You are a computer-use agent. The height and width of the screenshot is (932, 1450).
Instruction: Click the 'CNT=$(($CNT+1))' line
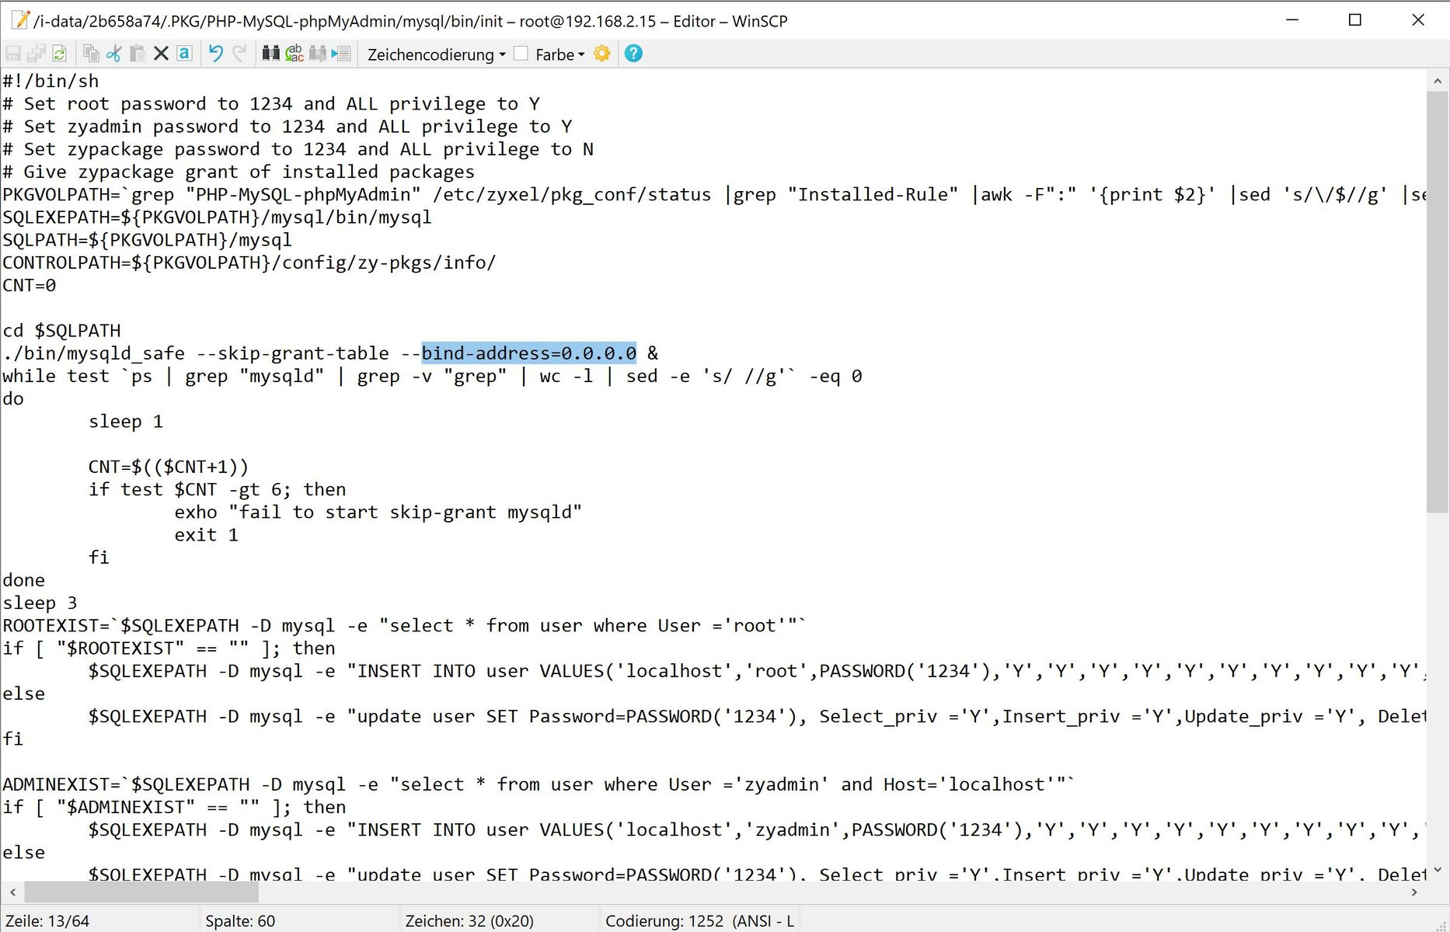click(x=169, y=467)
